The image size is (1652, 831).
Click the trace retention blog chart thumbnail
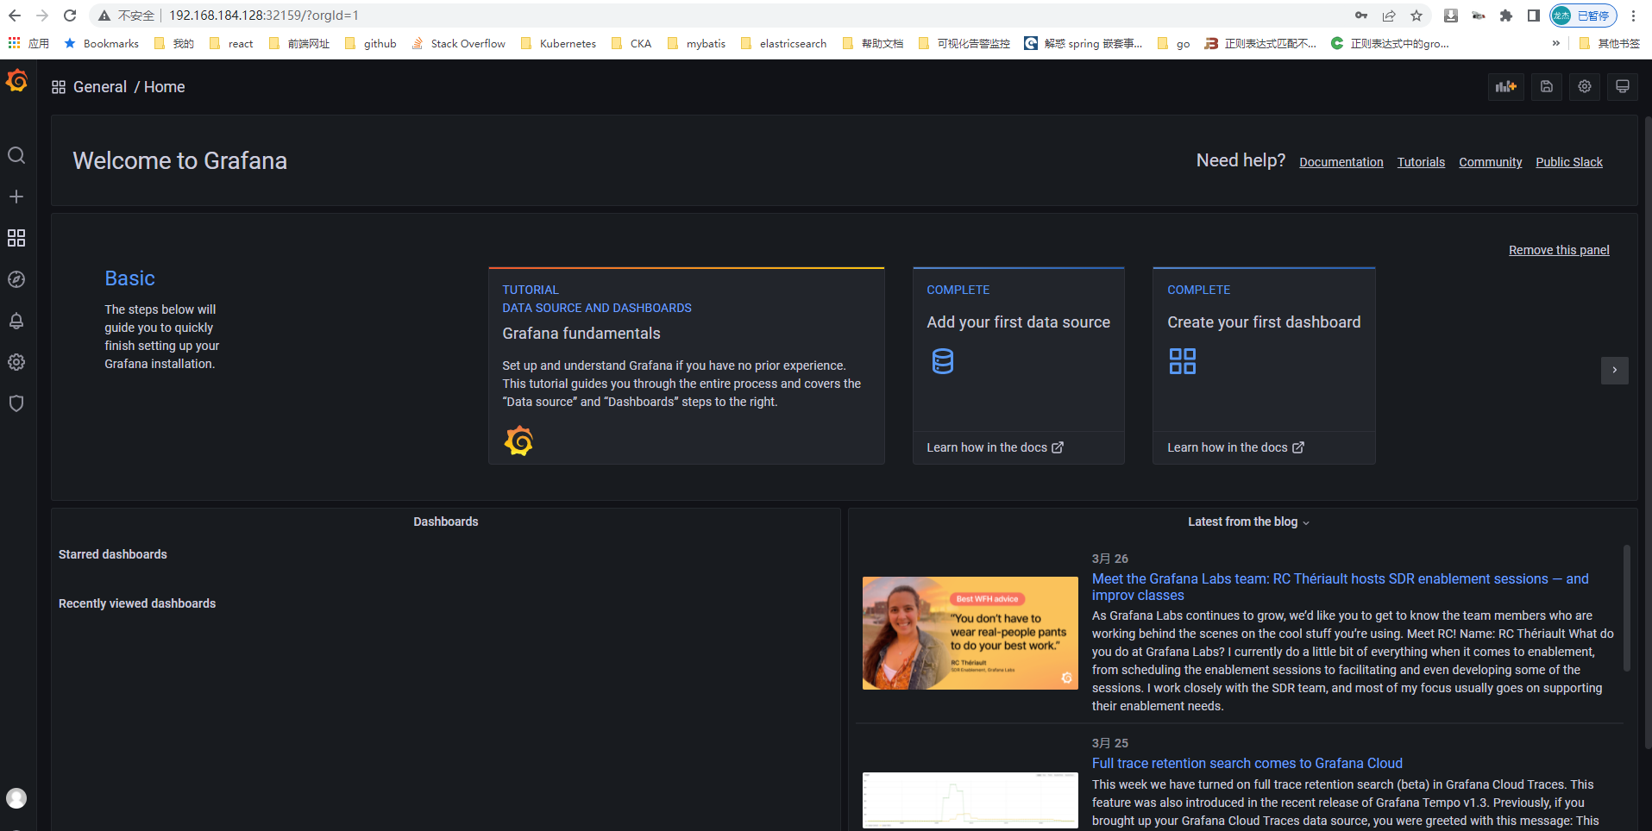coord(970,800)
